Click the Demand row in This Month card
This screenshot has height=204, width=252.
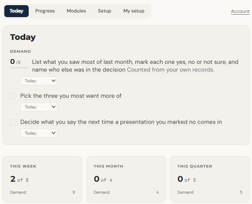click(126, 192)
